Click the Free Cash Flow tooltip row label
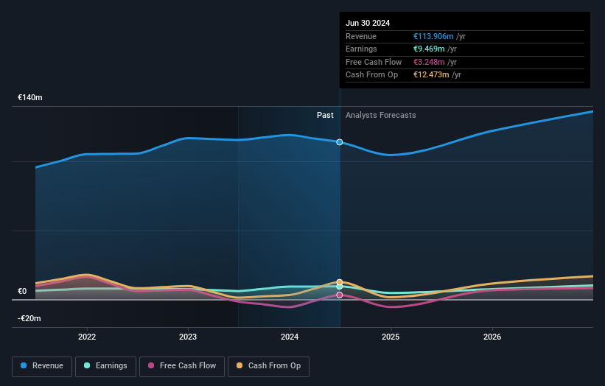This screenshot has width=605, height=386. point(374,62)
